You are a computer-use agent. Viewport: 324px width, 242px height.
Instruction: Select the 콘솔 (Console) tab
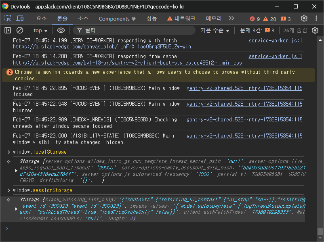(x=62, y=19)
